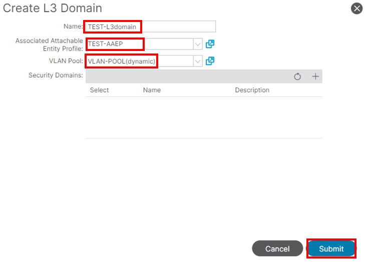This screenshot has width=370, height=262.
Task: Submit the new L3 domain
Action: click(x=331, y=248)
